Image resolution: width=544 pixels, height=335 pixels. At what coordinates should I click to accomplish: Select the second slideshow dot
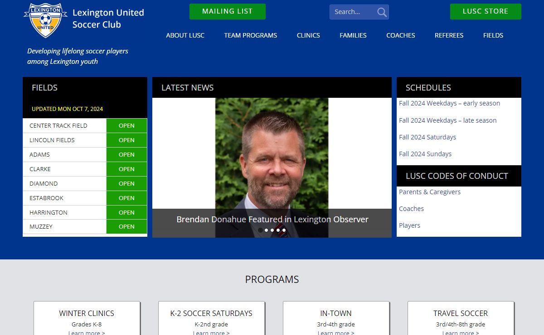tap(266, 230)
